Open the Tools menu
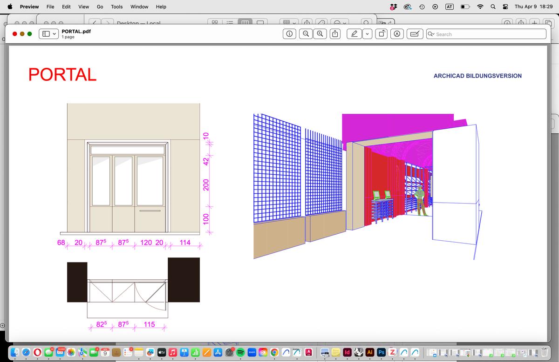The width and height of the screenshot is (559, 362). 117,7
